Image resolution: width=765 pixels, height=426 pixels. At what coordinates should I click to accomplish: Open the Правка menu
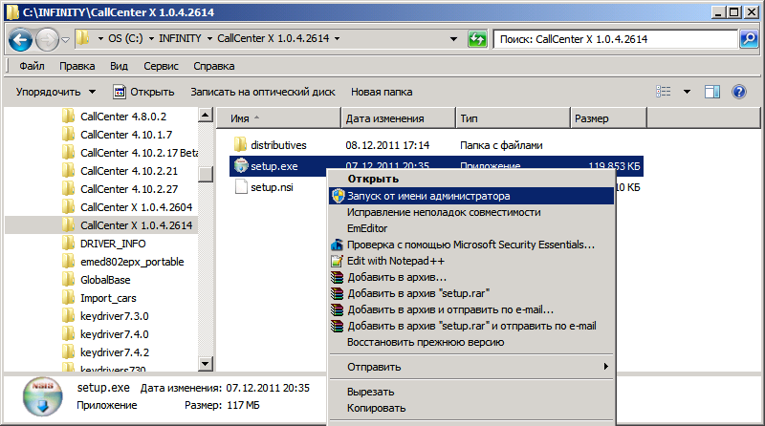tap(77, 66)
